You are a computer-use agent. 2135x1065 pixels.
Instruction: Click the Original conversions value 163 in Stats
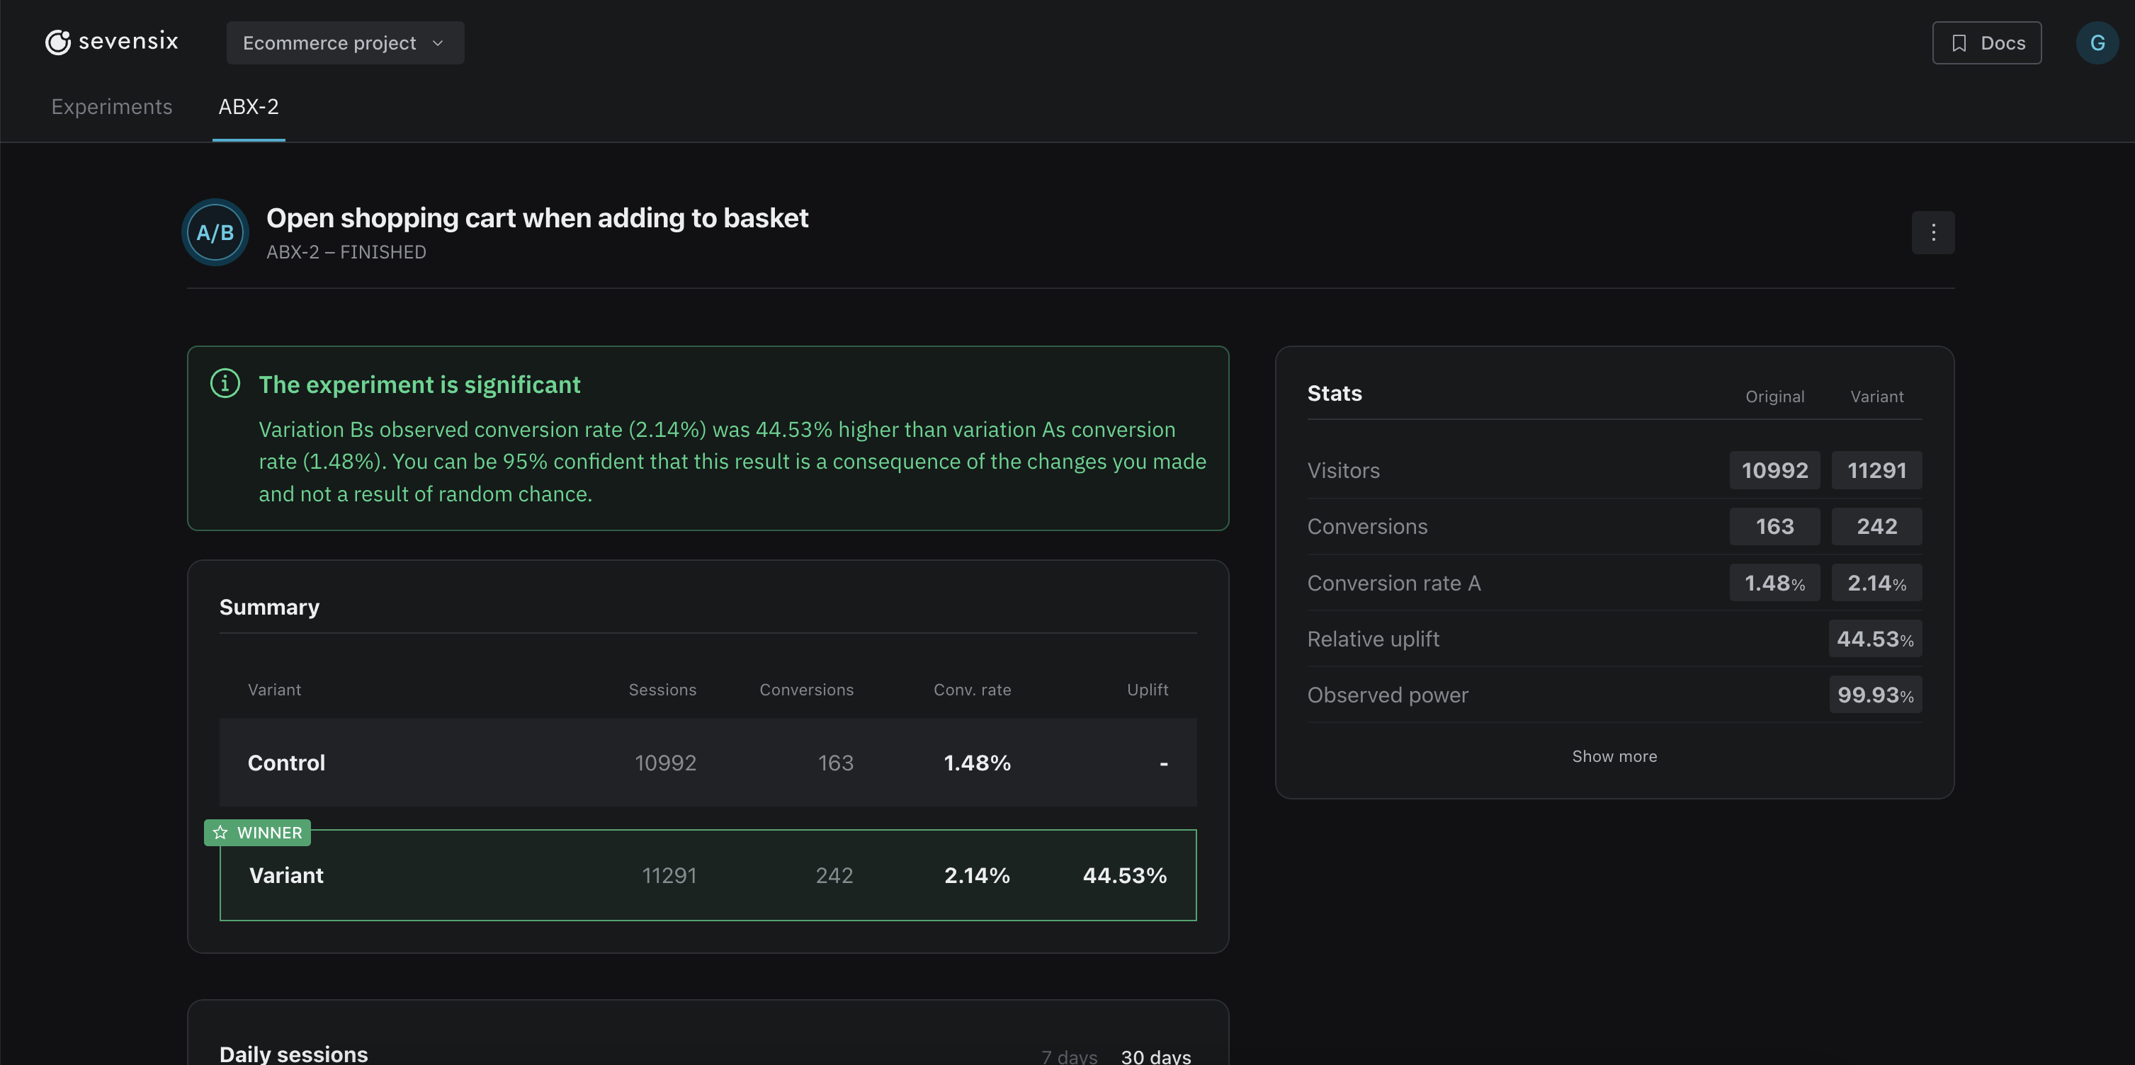1774,526
